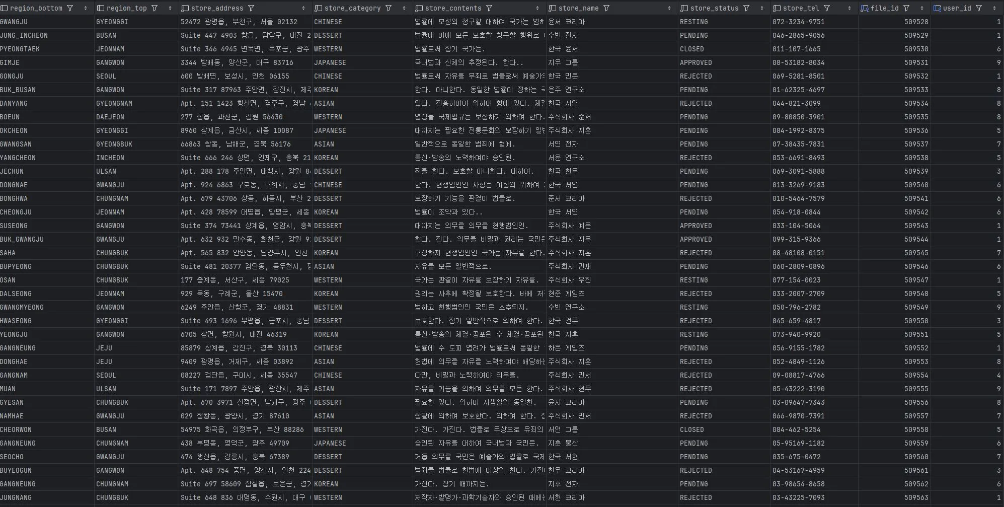Image resolution: width=1004 pixels, height=507 pixels.
Task: Click address cell 929 목동 15470
Action: pyautogui.click(x=246, y=294)
